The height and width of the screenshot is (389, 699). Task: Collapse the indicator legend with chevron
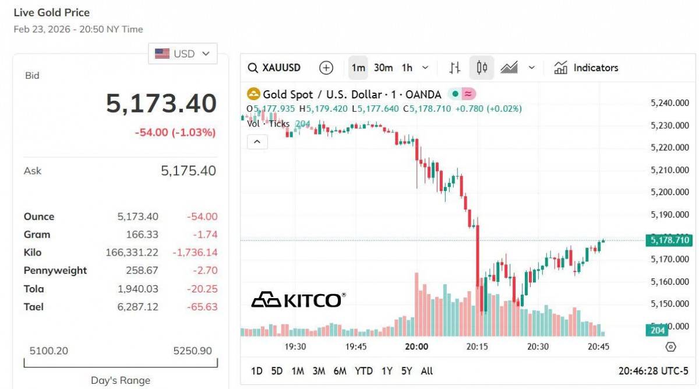pyautogui.click(x=257, y=142)
